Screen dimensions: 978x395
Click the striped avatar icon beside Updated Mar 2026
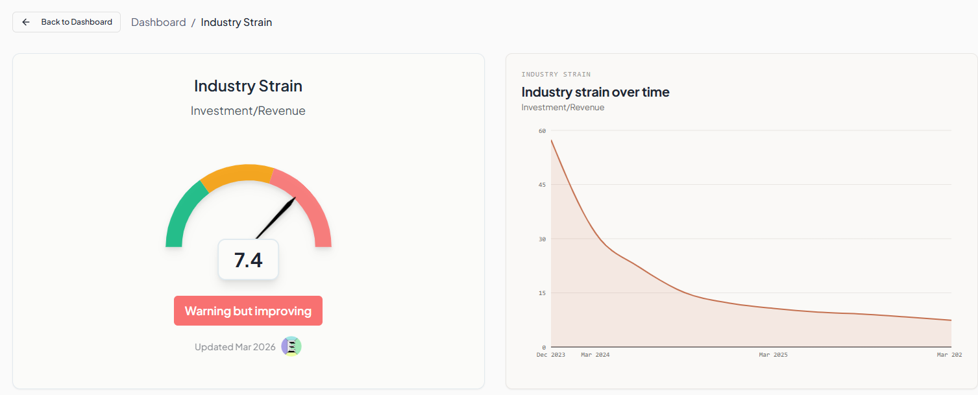point(291,346)
